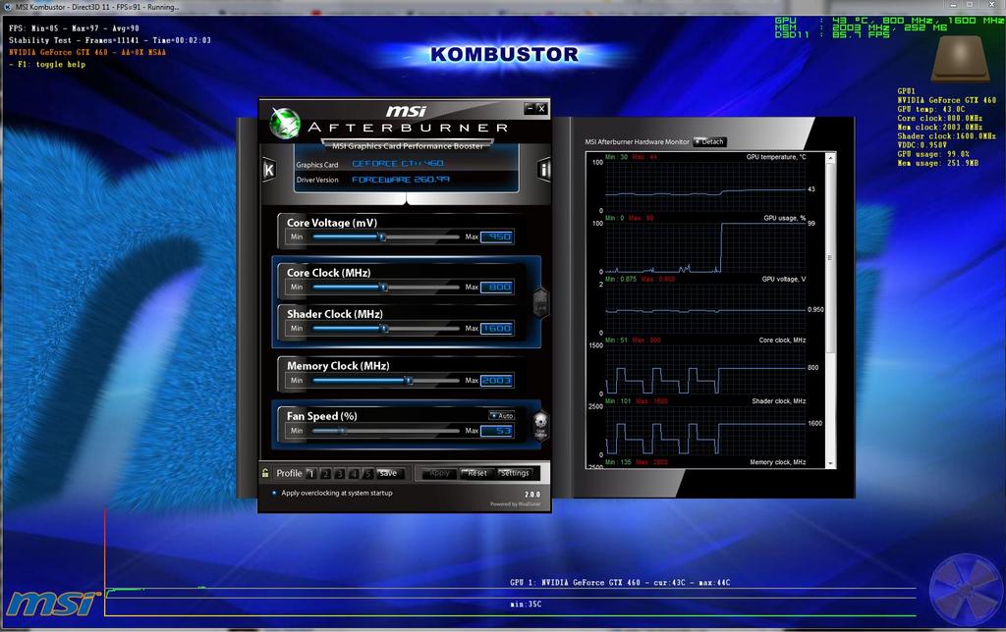Click 'VDDC: 0.950V' in right overlay
The height and width of the screenshot is (632, 1006).
922,145
